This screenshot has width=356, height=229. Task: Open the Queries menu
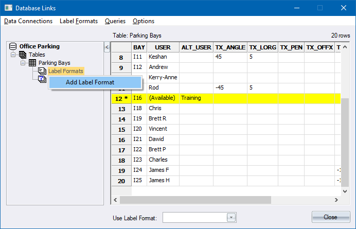(115, 21)
